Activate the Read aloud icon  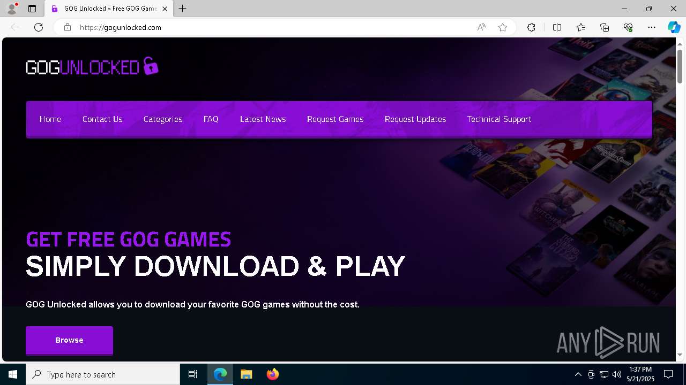[481, 27]
